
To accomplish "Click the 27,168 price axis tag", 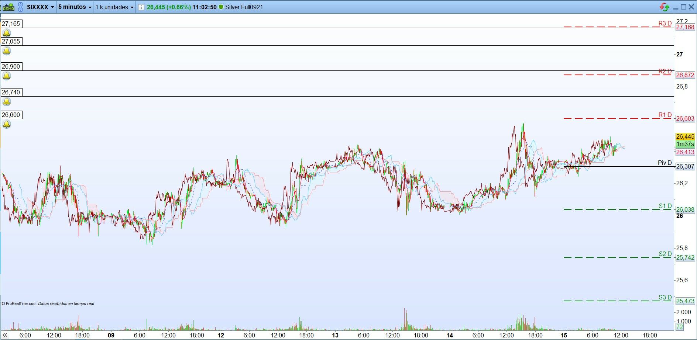I will [685, 27].
